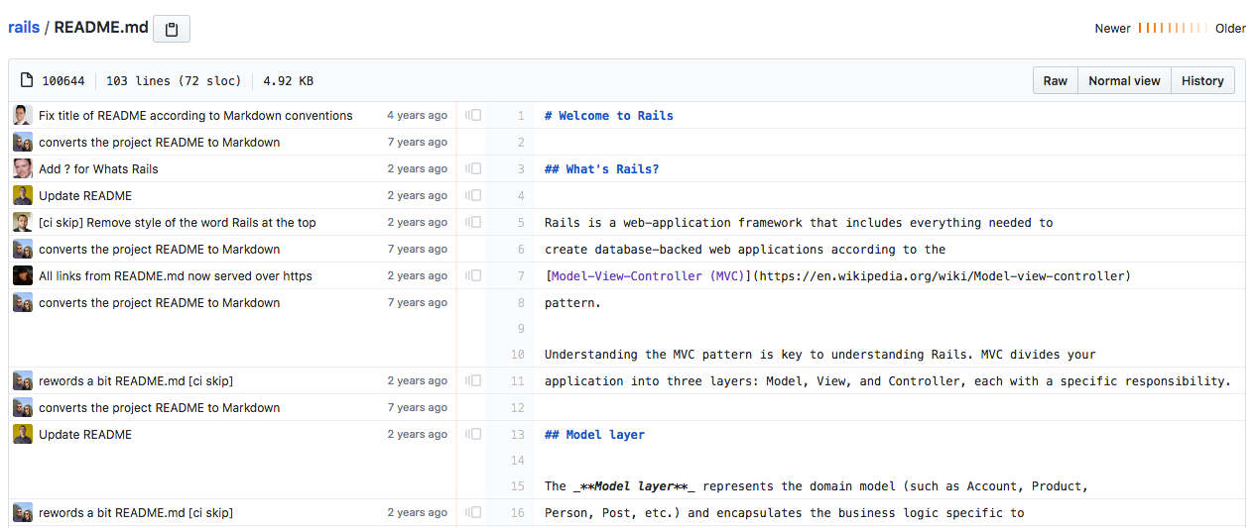Select line number 9
Viewport: 1257px width, 528px height.
coord(519,328)
